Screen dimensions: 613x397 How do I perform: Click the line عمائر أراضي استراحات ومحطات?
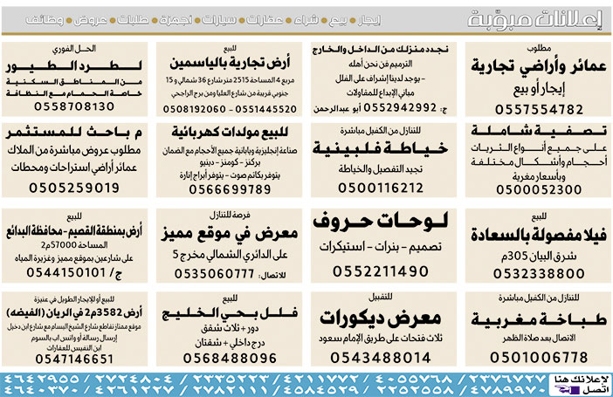pos(74,168)
